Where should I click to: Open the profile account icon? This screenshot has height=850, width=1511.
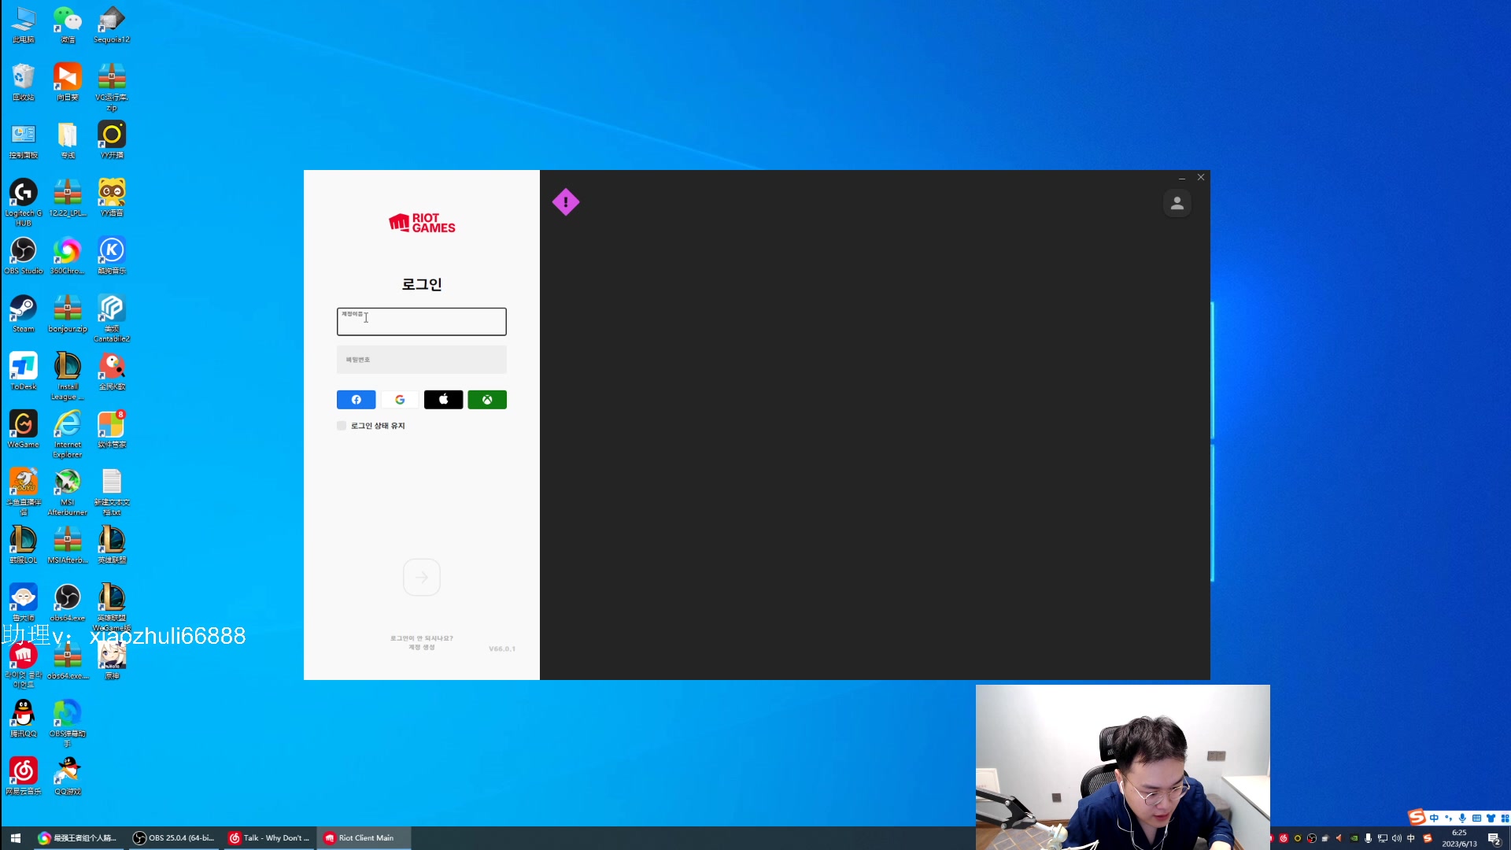(1177, 203)
